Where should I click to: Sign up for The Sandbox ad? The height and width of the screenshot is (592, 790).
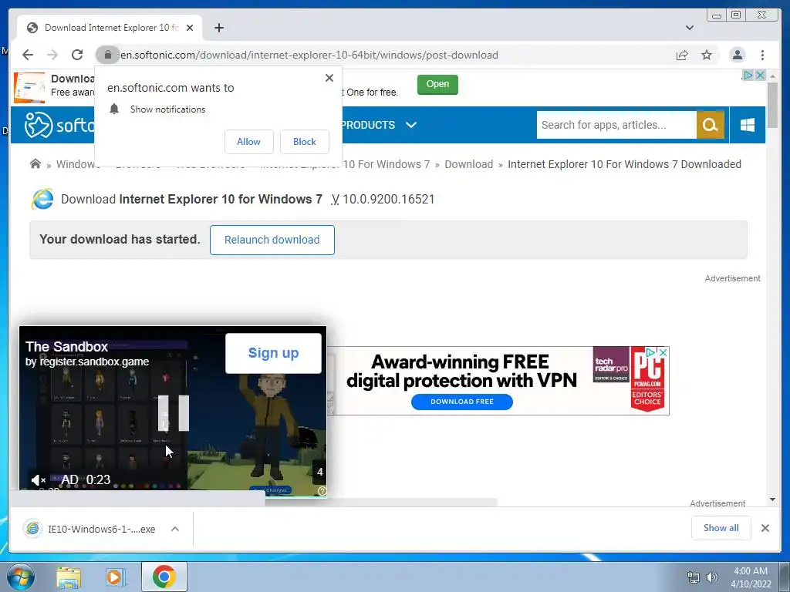(x=273, y=353)
